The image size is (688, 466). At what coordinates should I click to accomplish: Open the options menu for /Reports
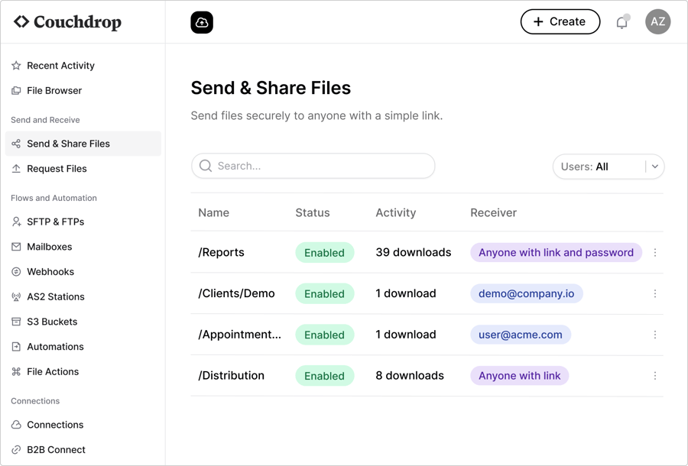tap(655, 252)
